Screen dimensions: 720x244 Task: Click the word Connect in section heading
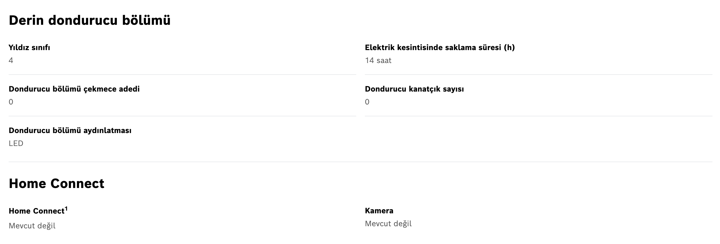[77, 183]
